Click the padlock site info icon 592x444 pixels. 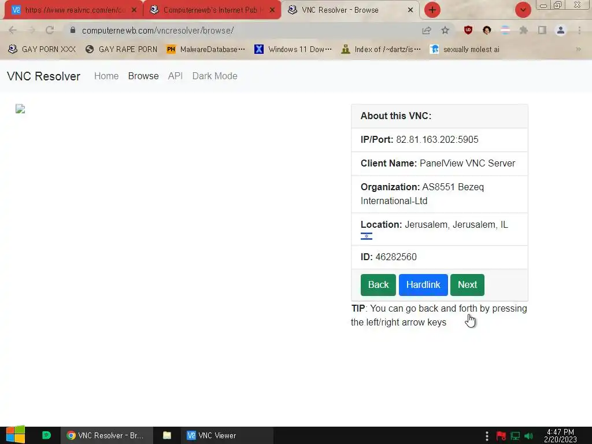click(x=73, y=30)
